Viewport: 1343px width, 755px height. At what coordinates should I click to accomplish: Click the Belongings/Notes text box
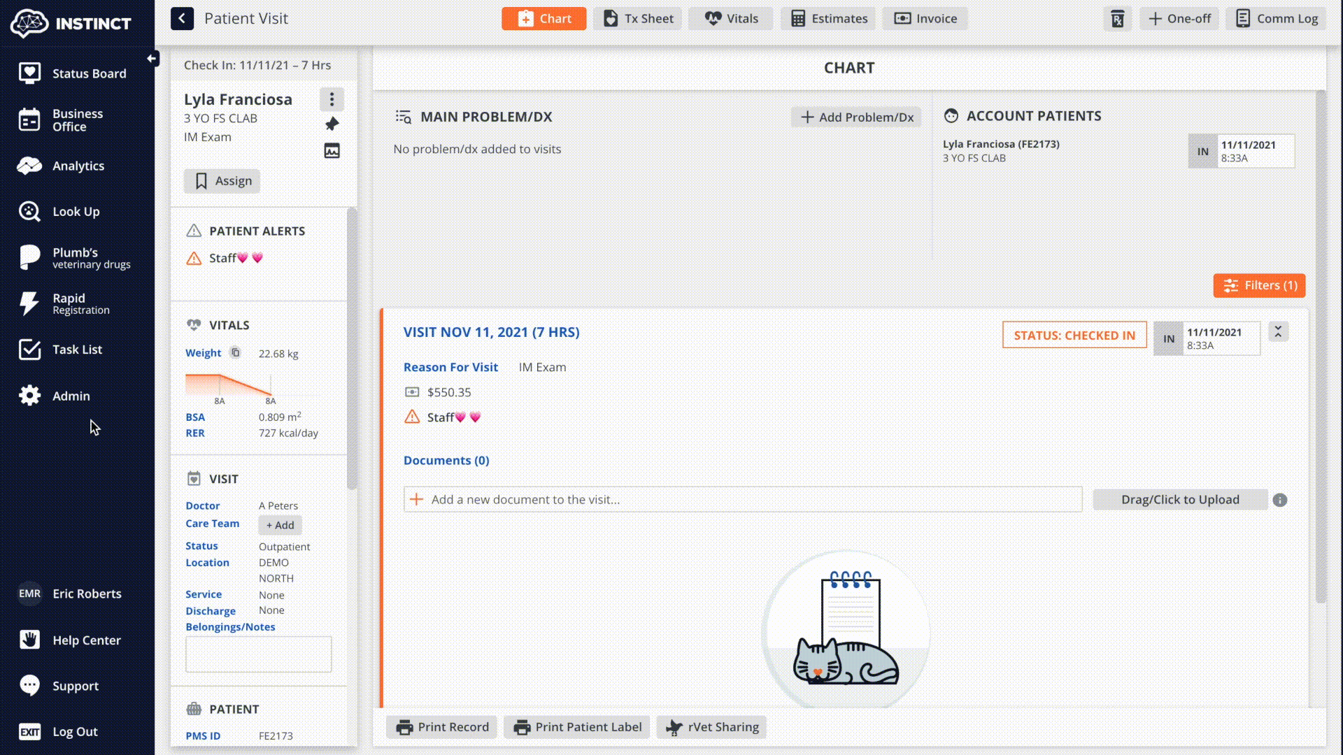(x=258, y=654)
